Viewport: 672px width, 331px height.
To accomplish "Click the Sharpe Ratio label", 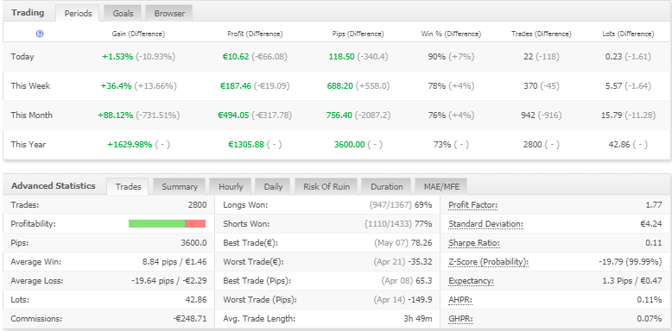I will 474,243.
